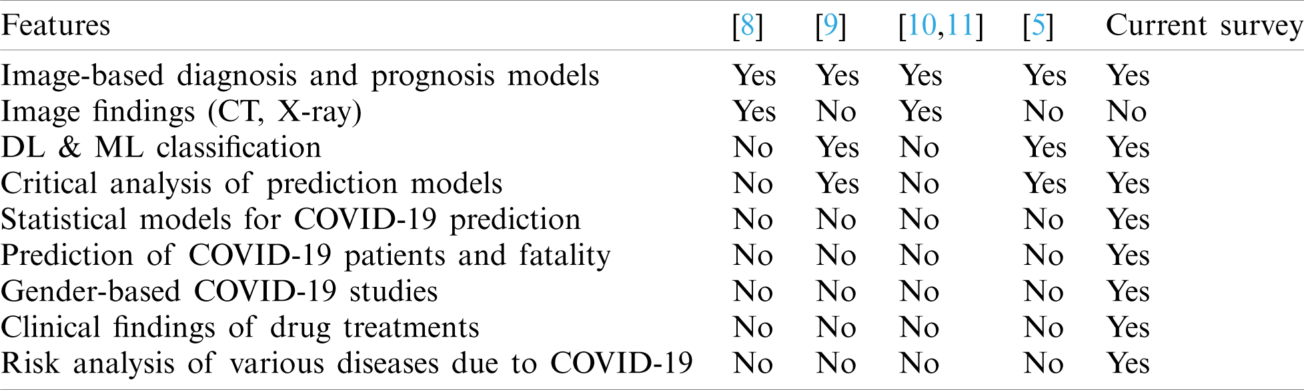Click the Gender-based COVID-19 studies label
This screenshot has height=390, width=1304.
coord(219,292)
